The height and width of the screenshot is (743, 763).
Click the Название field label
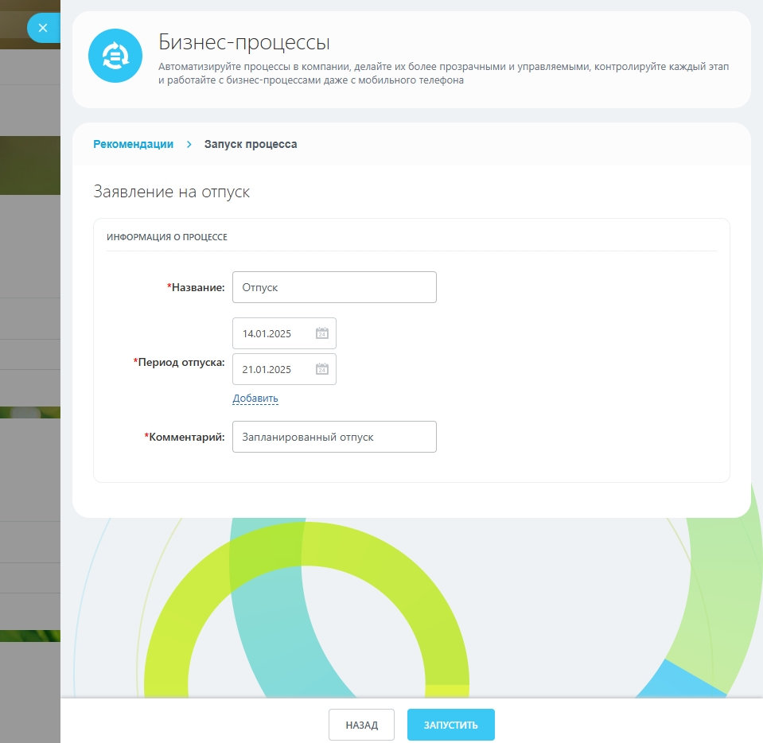197,287
